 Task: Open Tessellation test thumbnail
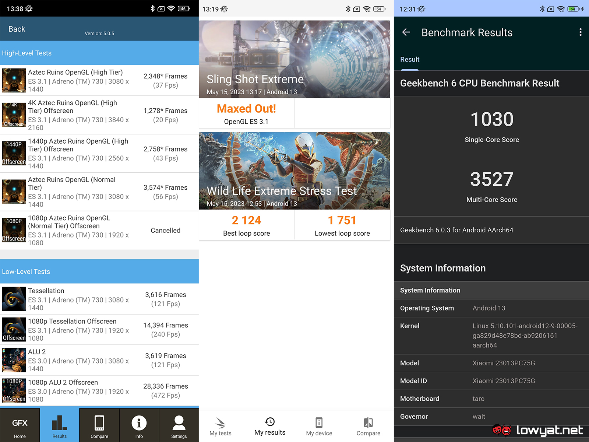click(x=14, y=299)
